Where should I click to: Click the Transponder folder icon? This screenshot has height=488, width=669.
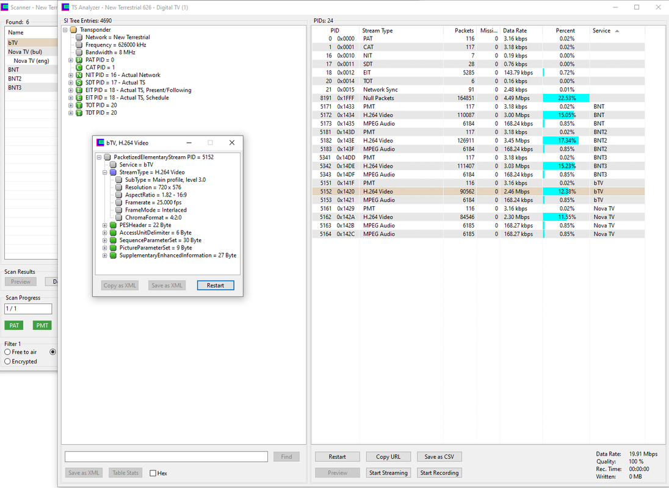click(x=73, y=30)
